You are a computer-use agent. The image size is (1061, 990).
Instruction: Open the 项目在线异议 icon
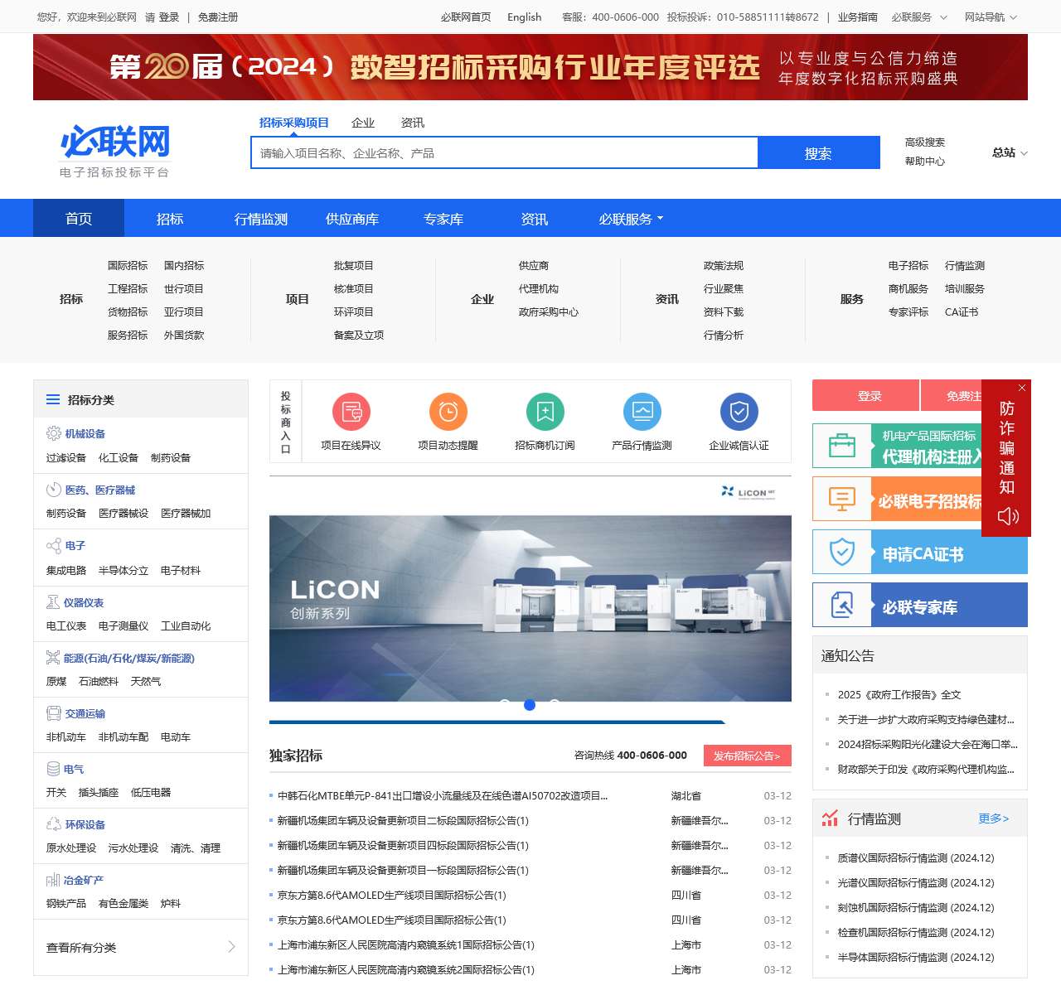pos(351,412)
